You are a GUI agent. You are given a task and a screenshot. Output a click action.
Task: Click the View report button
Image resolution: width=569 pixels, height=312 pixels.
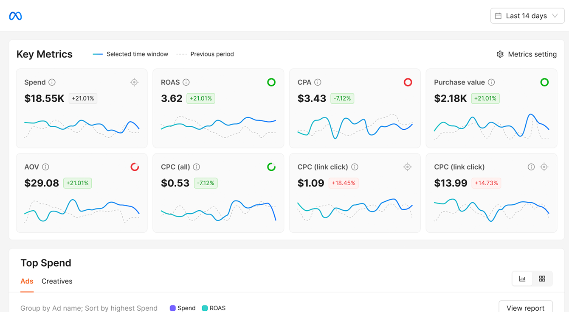point(525,308)
